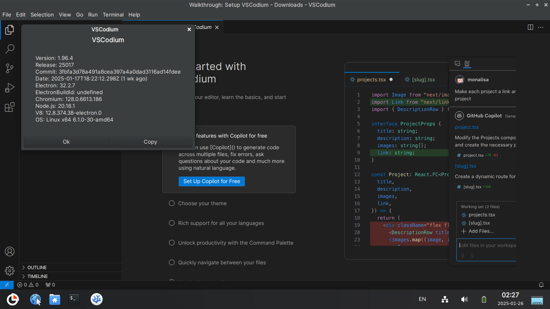Open the View menu
This screenshot has height=309, width=550.
coord(65,14)
